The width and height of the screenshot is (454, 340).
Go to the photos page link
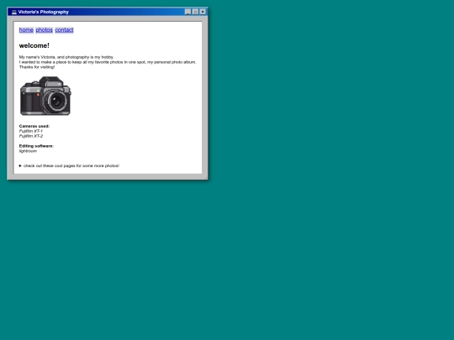point(44,29)
